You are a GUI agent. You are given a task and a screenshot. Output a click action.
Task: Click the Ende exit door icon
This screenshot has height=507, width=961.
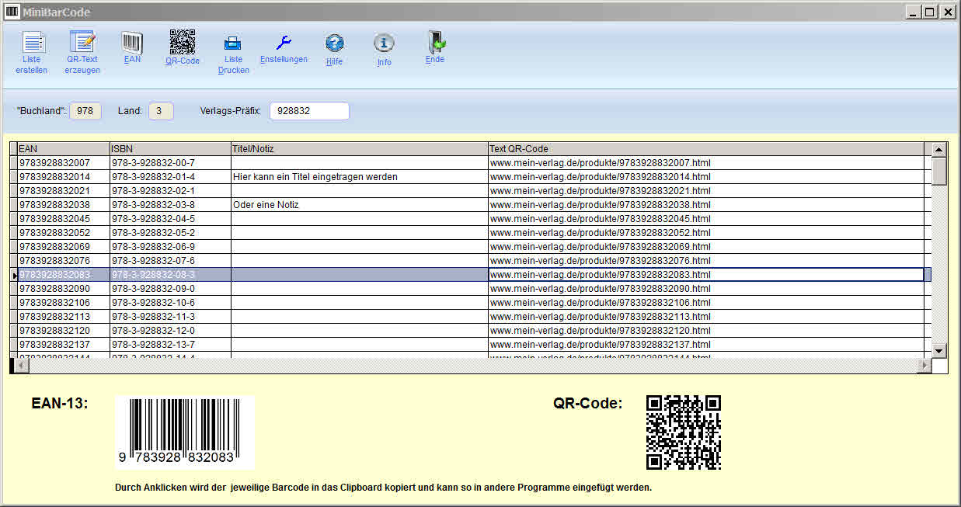pyautogui.click(x=435, y=42)
